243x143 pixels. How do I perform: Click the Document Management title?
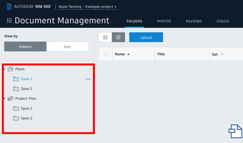pyautogui.click(x=62, y=21)
